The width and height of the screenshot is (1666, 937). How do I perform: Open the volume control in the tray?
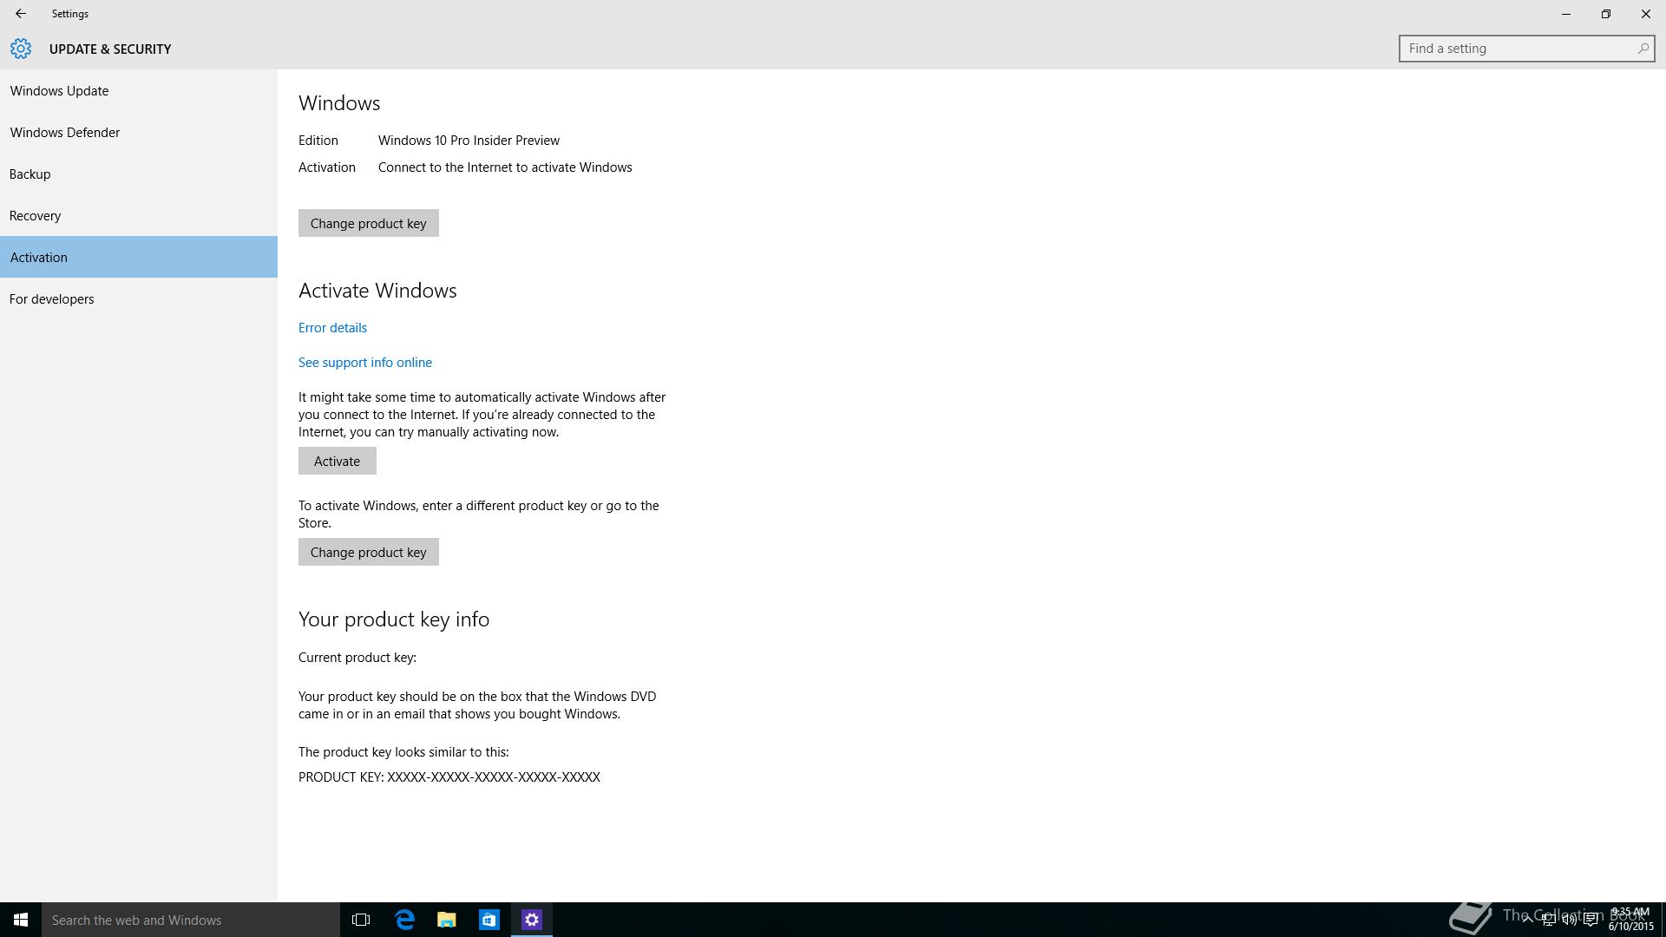1569,920
